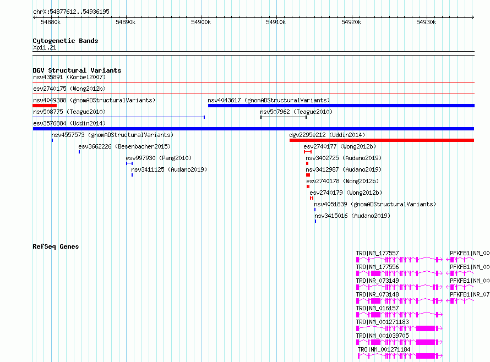This screenshot has height=362, width=490.
Task: Click the nsv435891 (Korbel2007) variant label
Action: point(69,77)
